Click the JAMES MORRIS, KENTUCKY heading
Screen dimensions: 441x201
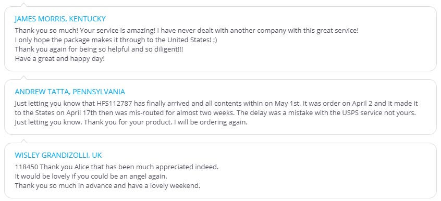pyautogui.click(x=60, y=19)
